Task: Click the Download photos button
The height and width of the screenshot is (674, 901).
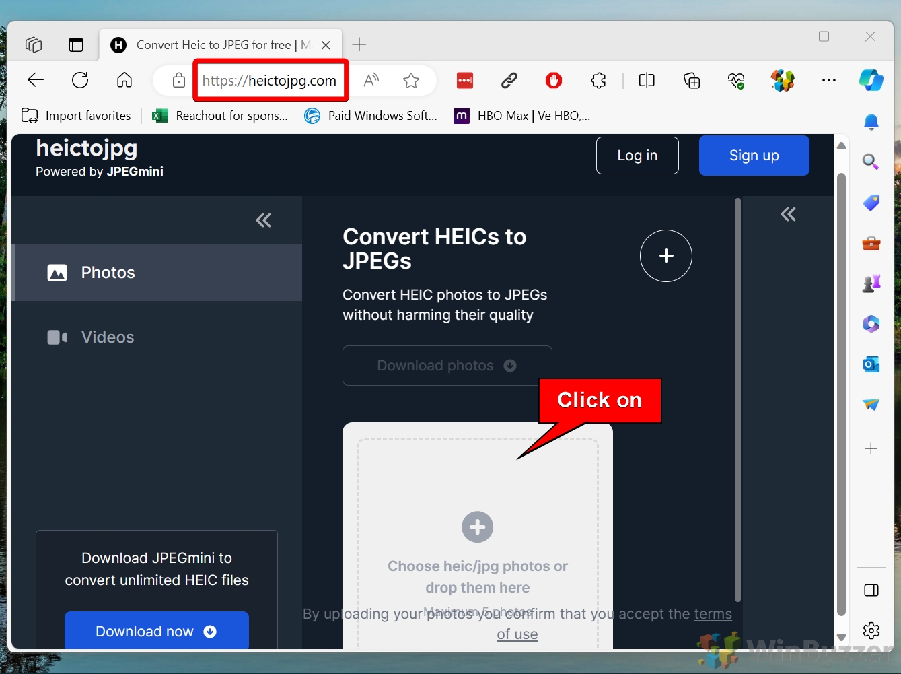Action: 447,366
